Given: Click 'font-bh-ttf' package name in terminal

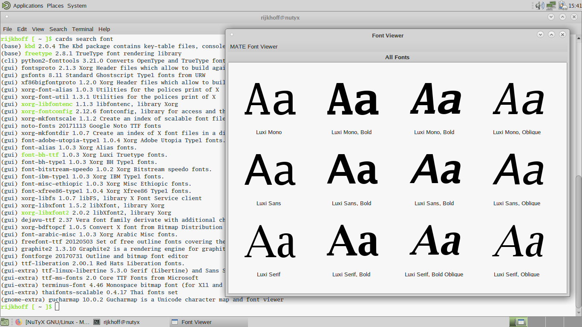Looking at the screenshot, I should (40, 155).
